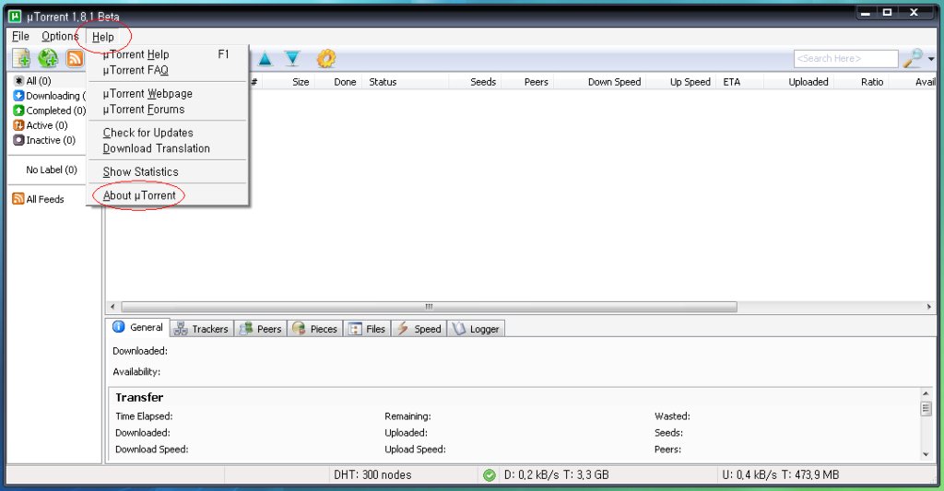The height and width of the screenshot is (491, 944).
Task: Select All Feeds in sidebar
Action: (39, 199)
